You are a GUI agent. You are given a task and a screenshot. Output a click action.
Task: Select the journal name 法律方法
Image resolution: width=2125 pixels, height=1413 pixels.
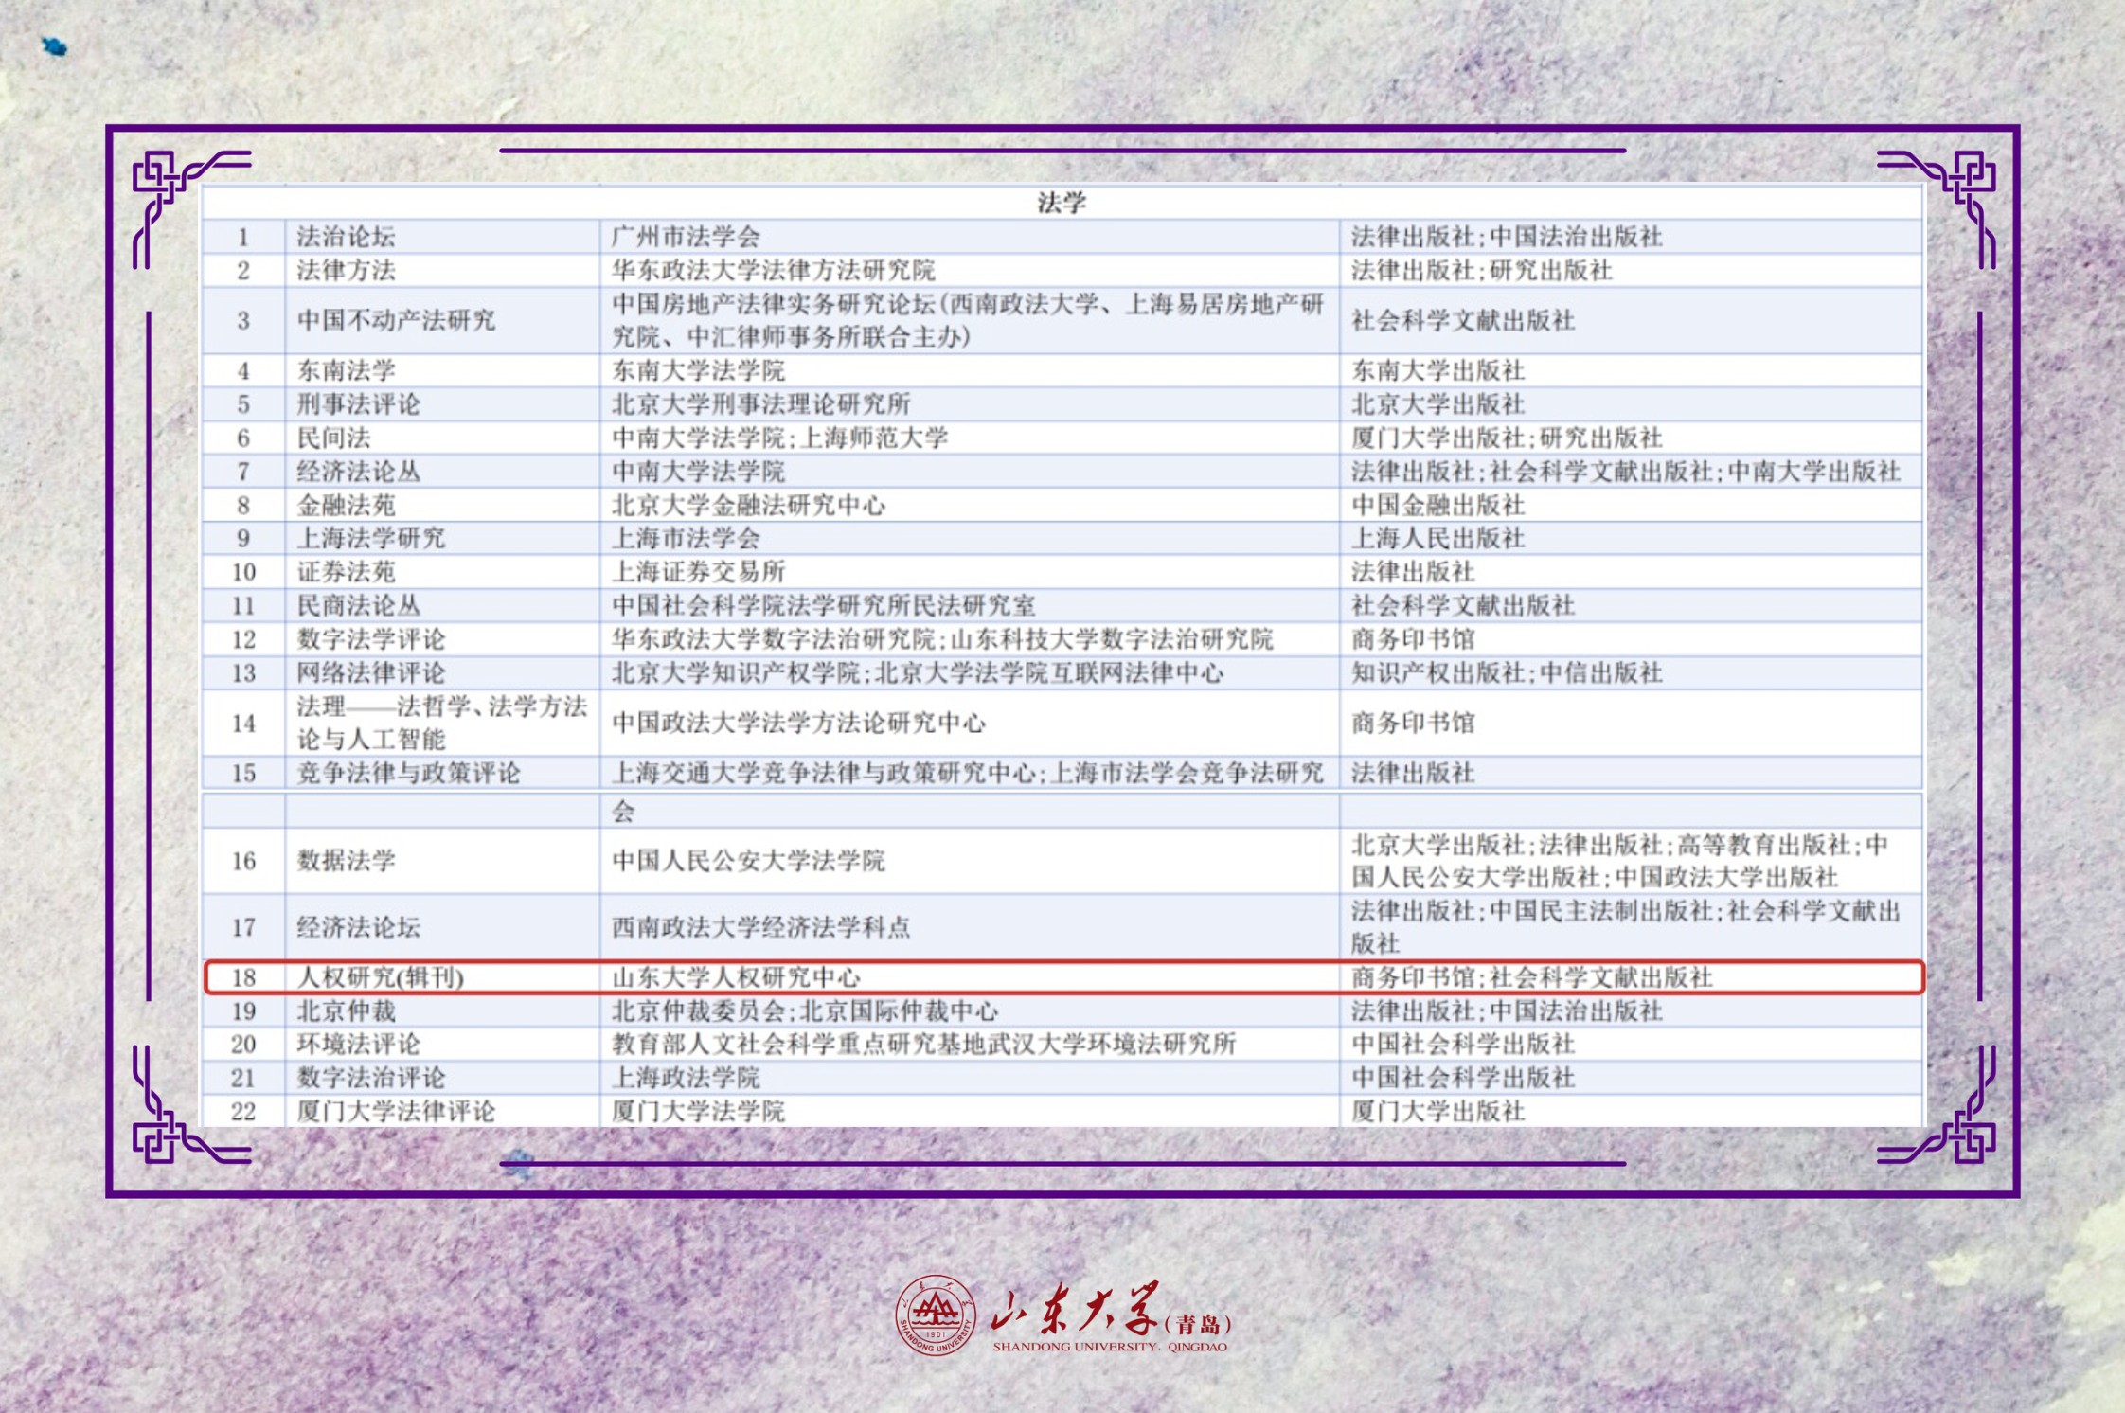[346, 271]
